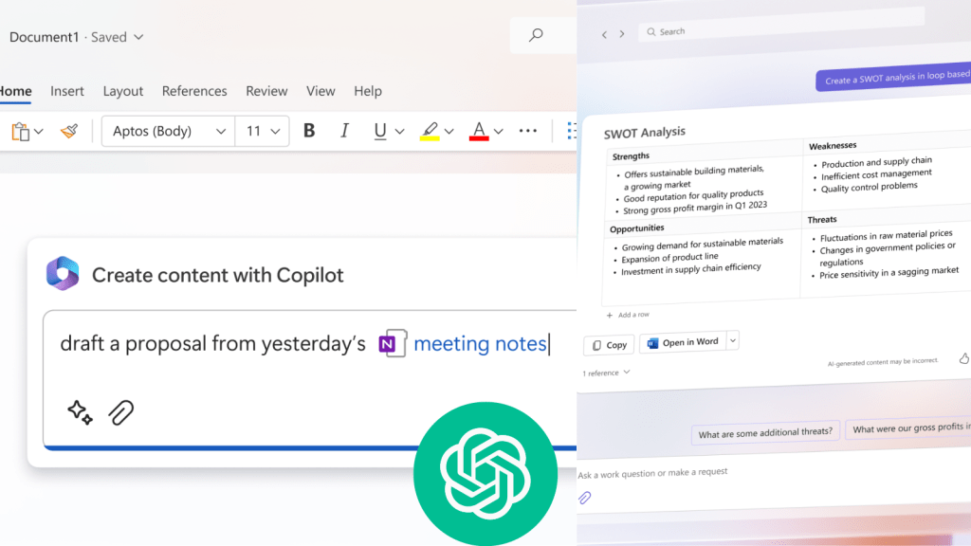Open the font size 11 dropdown
Image resolution: width=971 pixels, height=546 pixels.
[264, 131]
